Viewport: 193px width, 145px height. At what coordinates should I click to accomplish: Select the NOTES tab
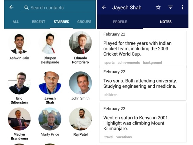coord(166,22)
